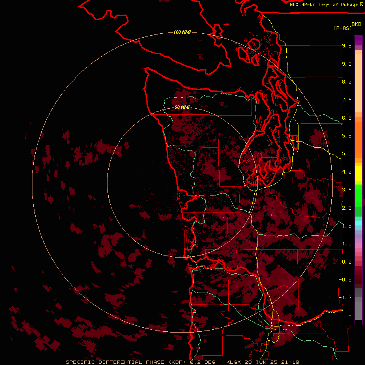This screenshot has height=365, width=365.
Task: Click the [PHAS] units label
Action: pos(343,28)
